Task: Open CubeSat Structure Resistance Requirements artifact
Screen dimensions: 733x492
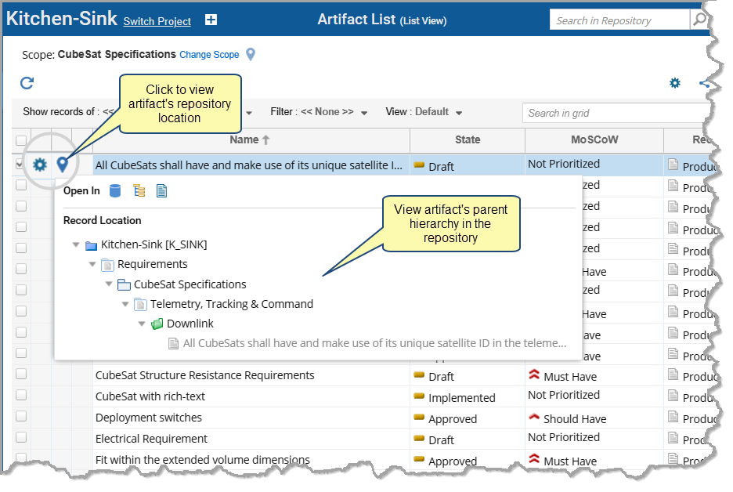Action: click(x=204, y=375)
